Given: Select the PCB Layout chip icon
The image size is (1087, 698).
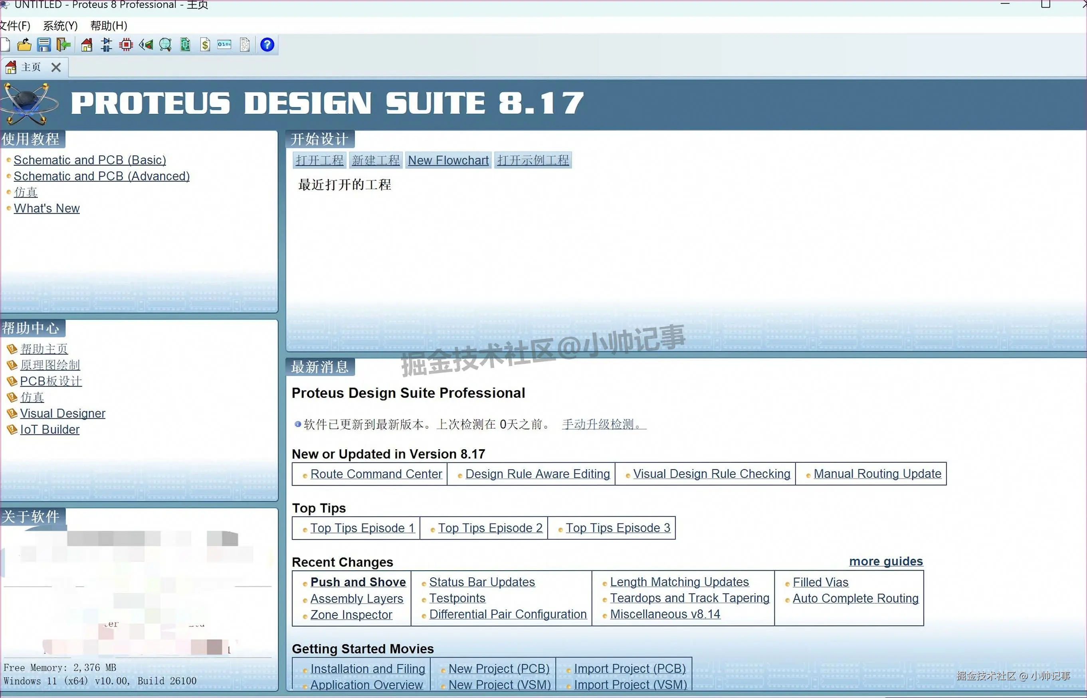Looking at the screenshot, I should pos(125,44).
